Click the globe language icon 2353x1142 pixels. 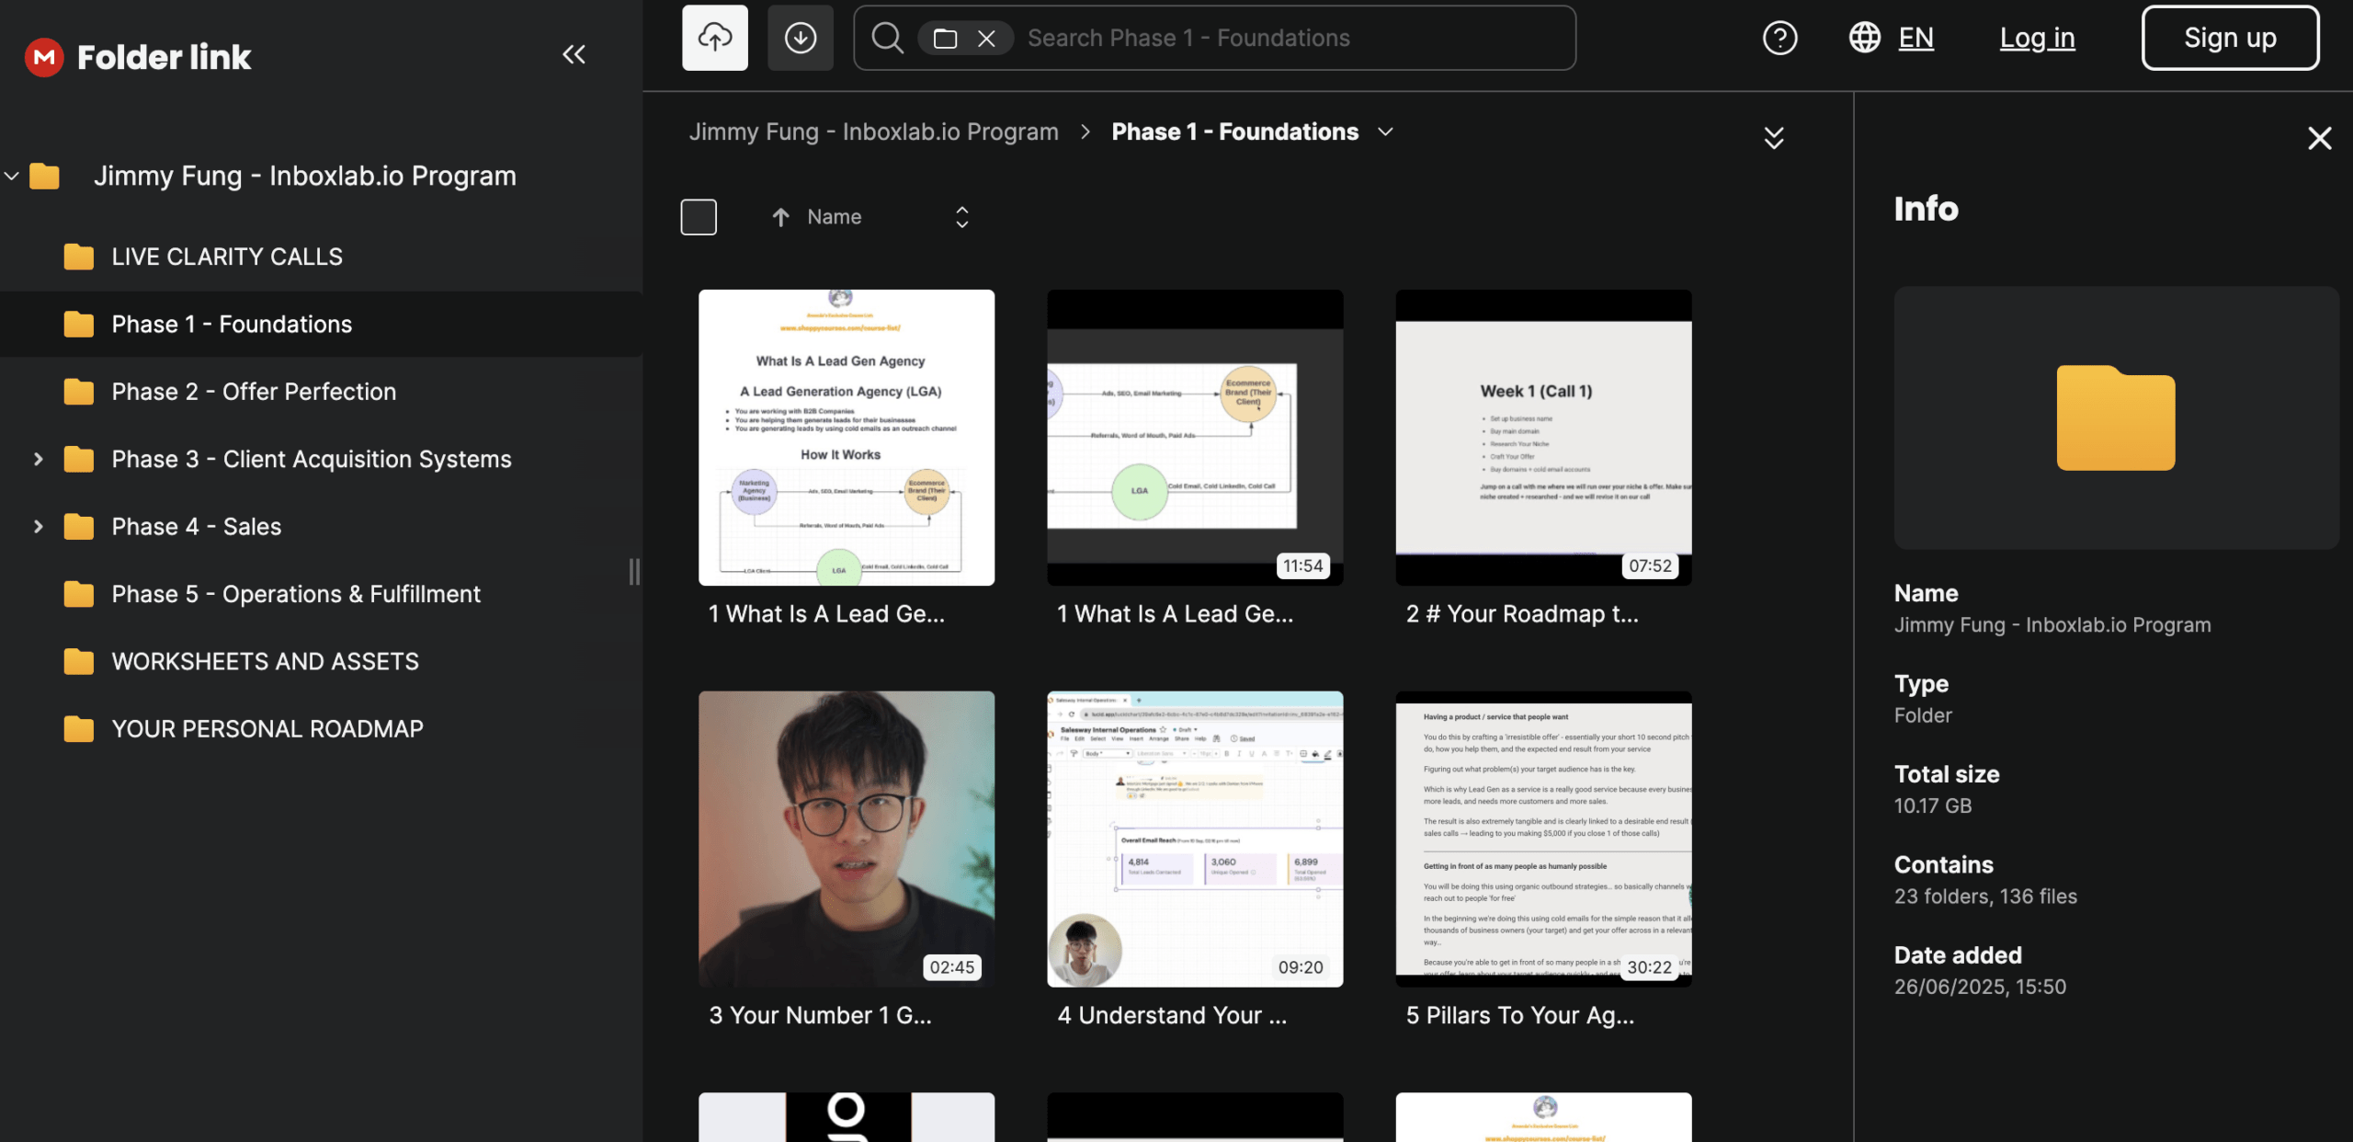point(1864,38)
